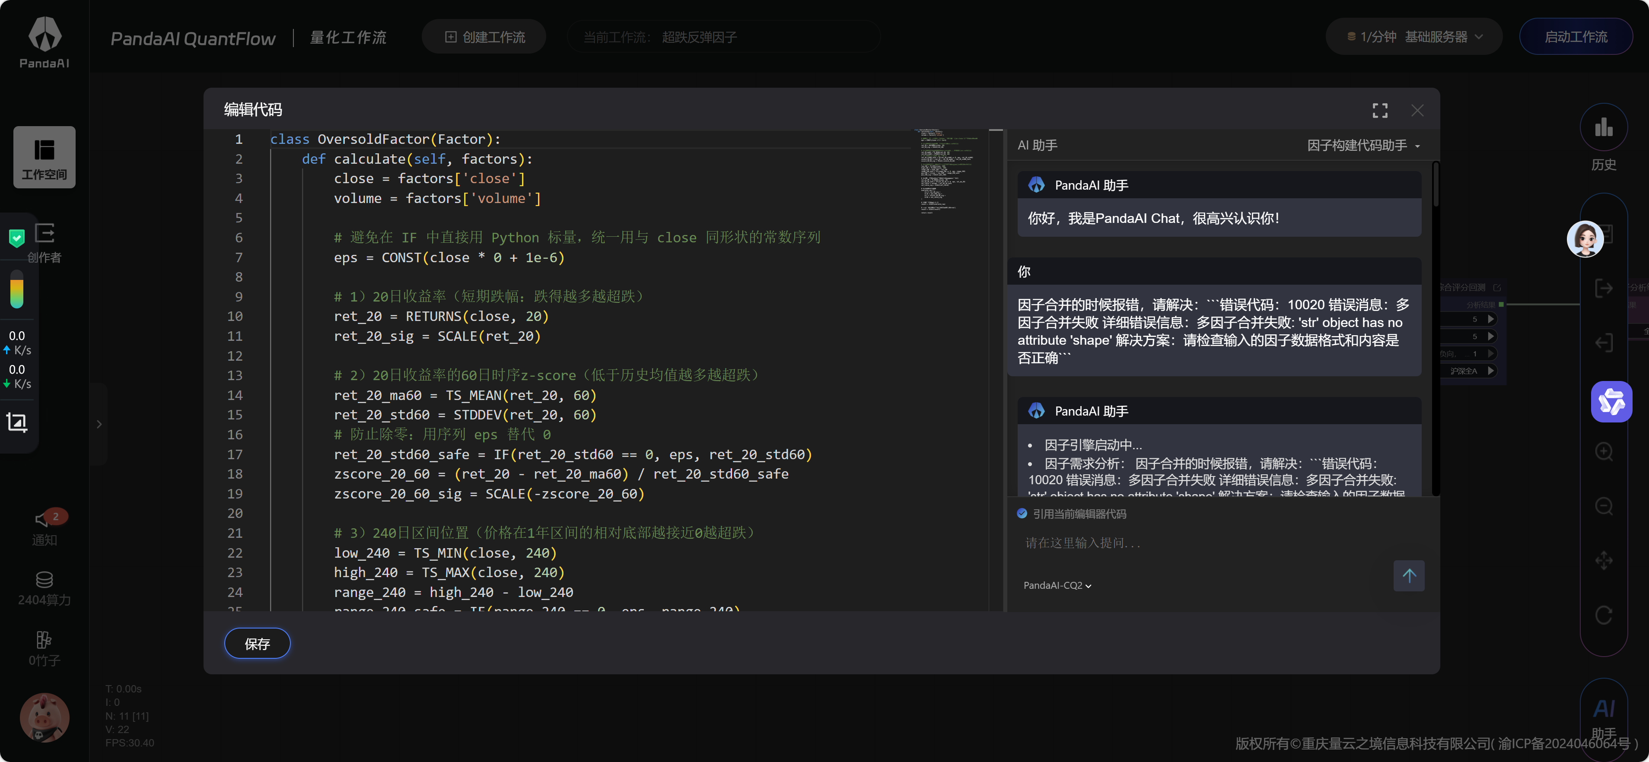Open the 工作空间 workspace panel

click(x=44, y=157)
